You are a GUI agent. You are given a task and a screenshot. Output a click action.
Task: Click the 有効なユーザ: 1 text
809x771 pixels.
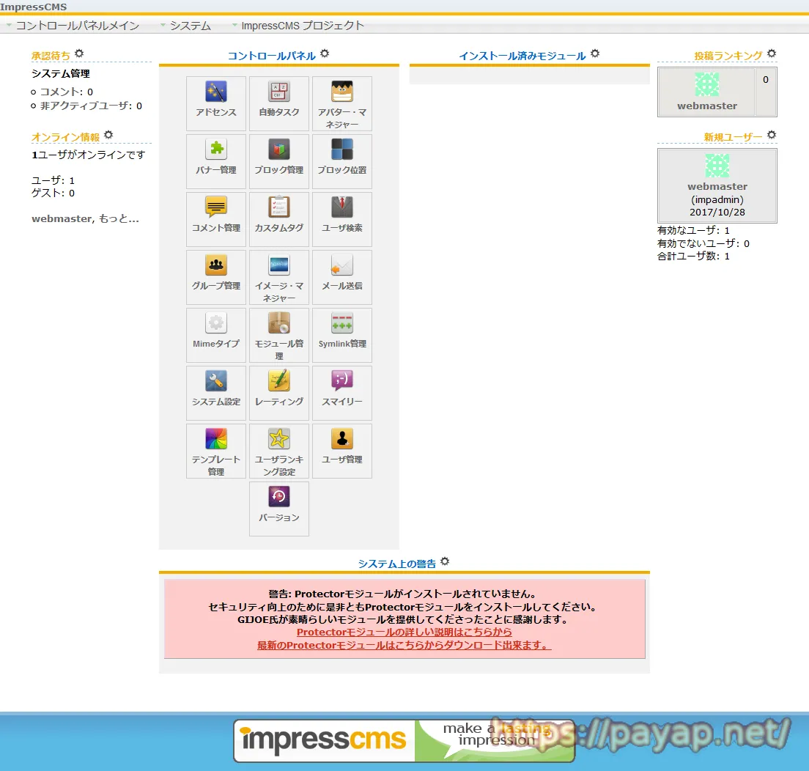(693, 230)
